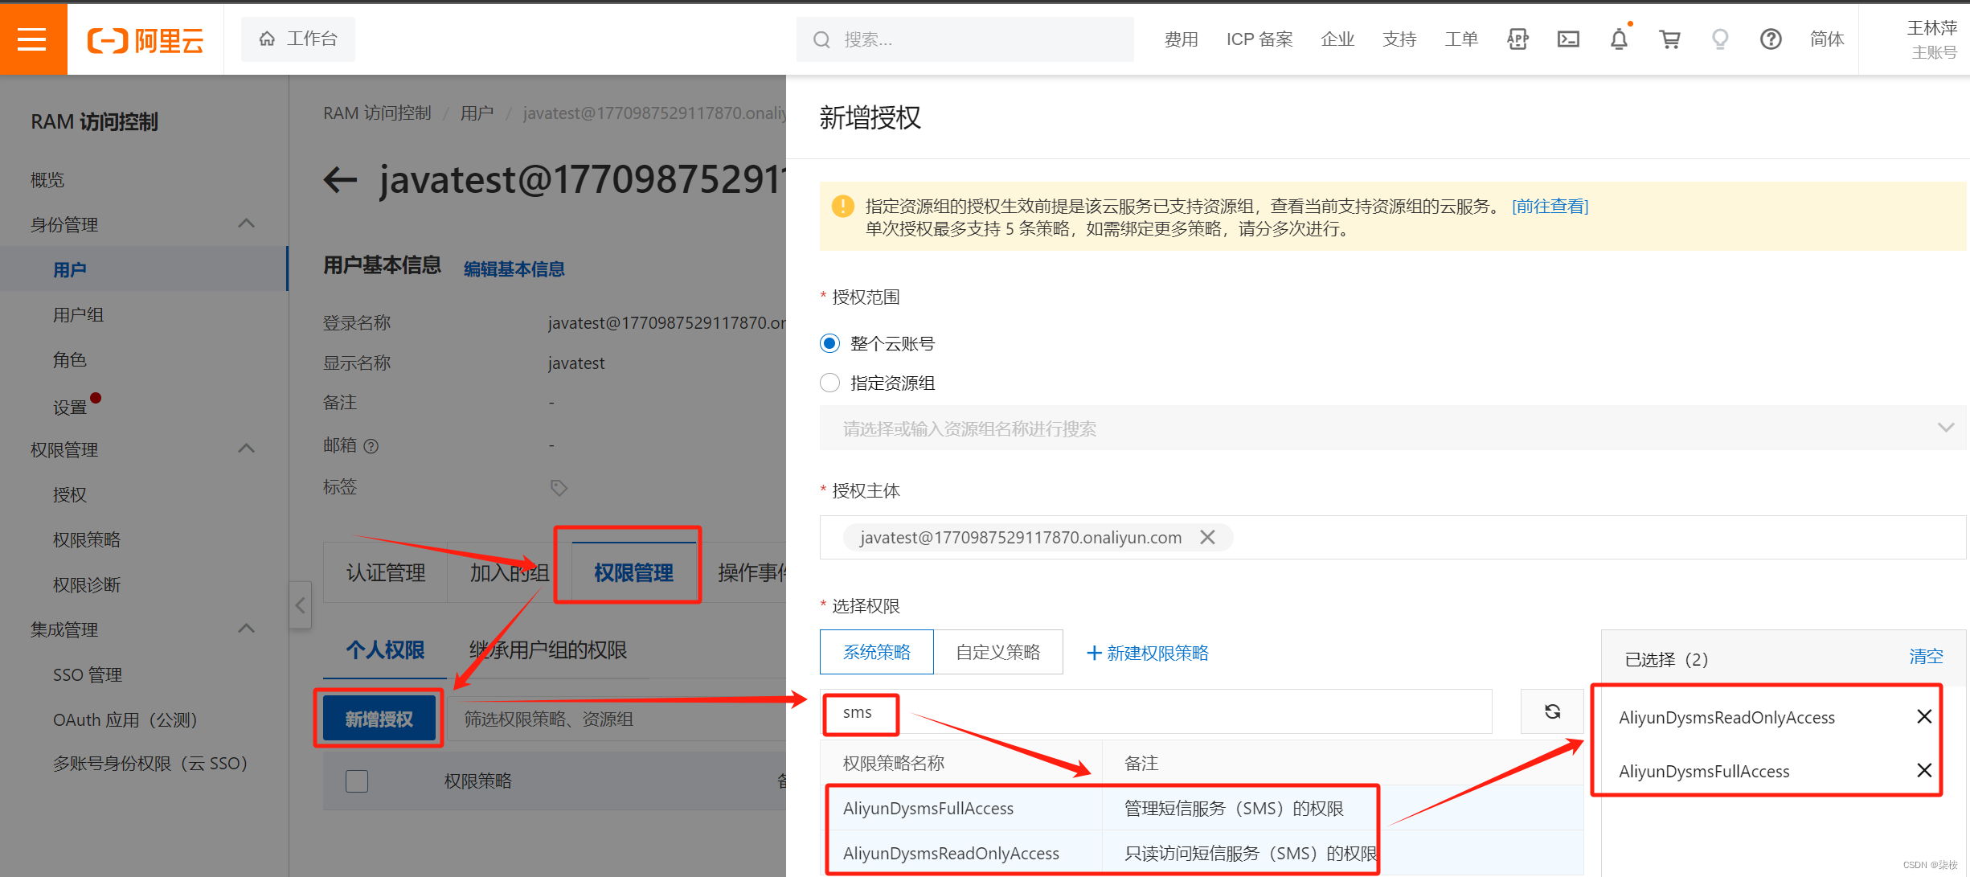Select the 个人权限 sub-tab
Viewport: 1970px width, 877px height.
[x=385, y=650]
